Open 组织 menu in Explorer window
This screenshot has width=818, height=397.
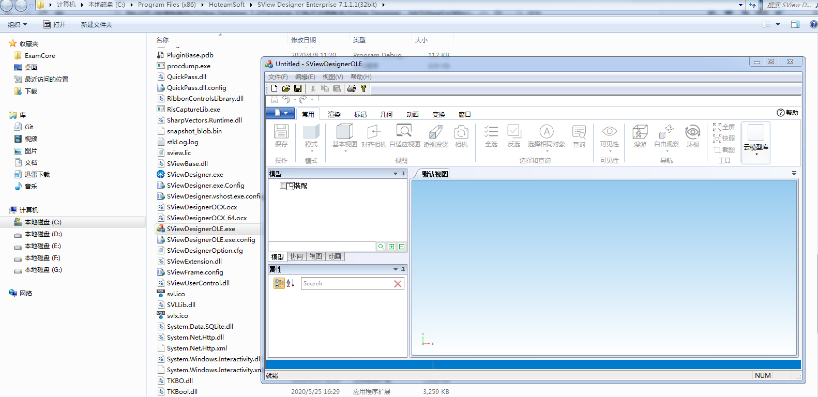pos(17,24)
